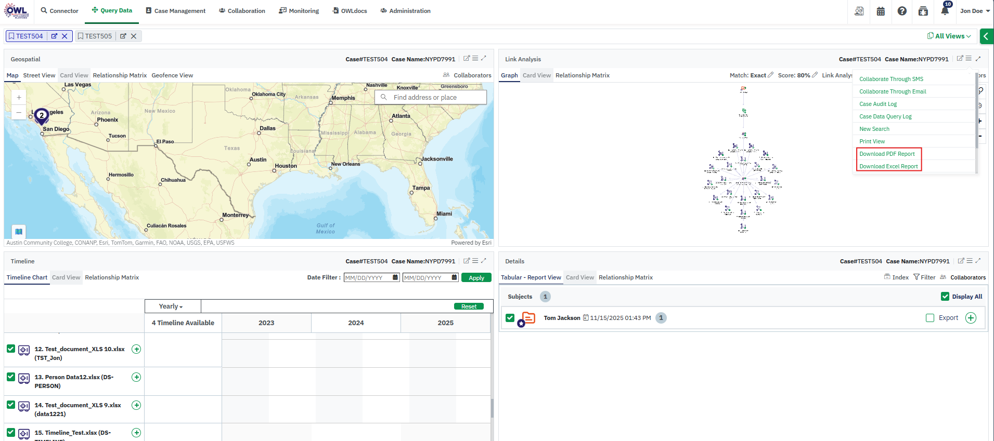Select Download PDF Report menu option
Image resolution: width=994 pixels, height=441 pixels.
pos(887,154)
